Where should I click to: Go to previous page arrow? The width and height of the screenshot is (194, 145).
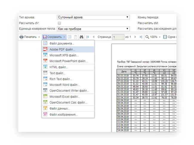click(94, 37)
